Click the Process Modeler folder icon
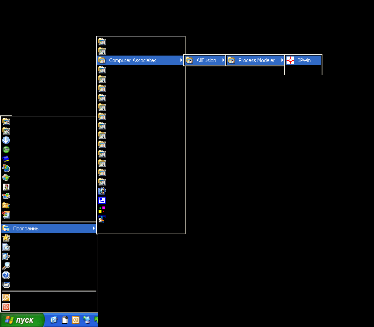Screen dimensions: 374x327 pyautogui.click(x=231, y=60)
